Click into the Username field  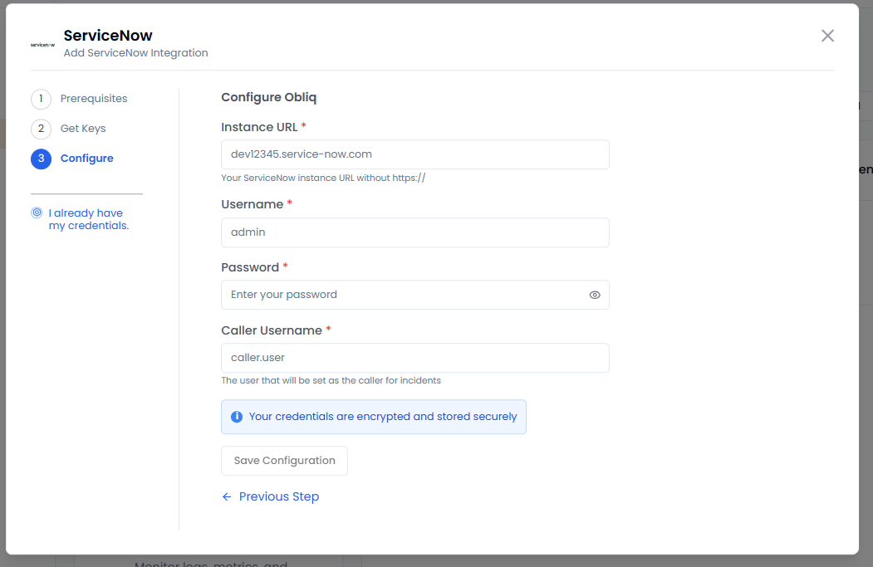tap(414, 232)
